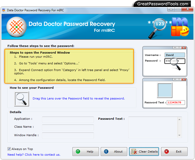Click Password Text scrollbar down arrow
Viewport: 195px width, 160px height.
tap(179, 135)
